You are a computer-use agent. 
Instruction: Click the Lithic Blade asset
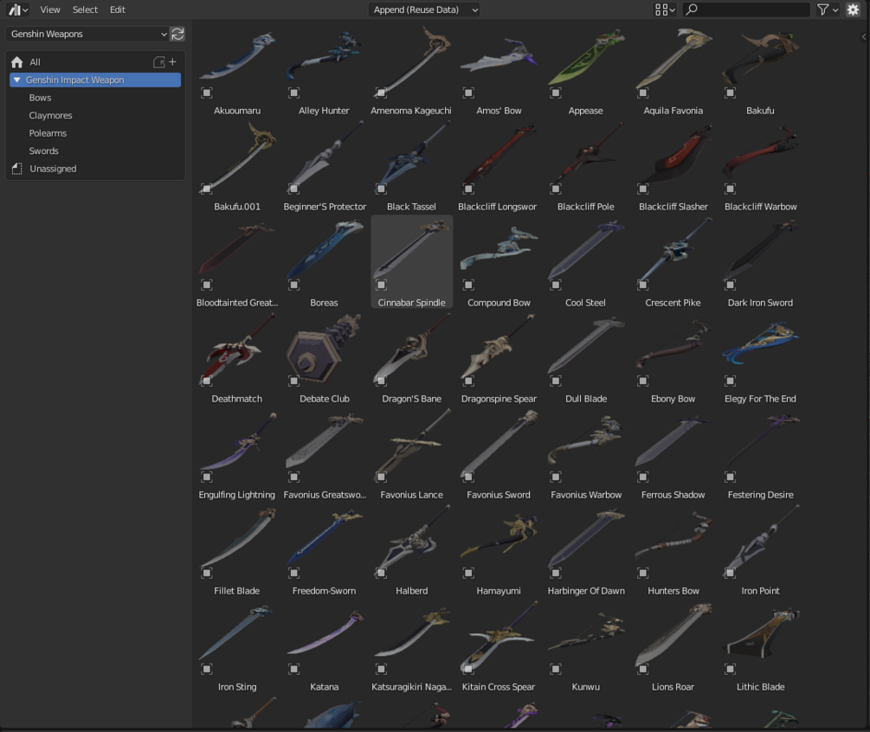coord(760,647)
